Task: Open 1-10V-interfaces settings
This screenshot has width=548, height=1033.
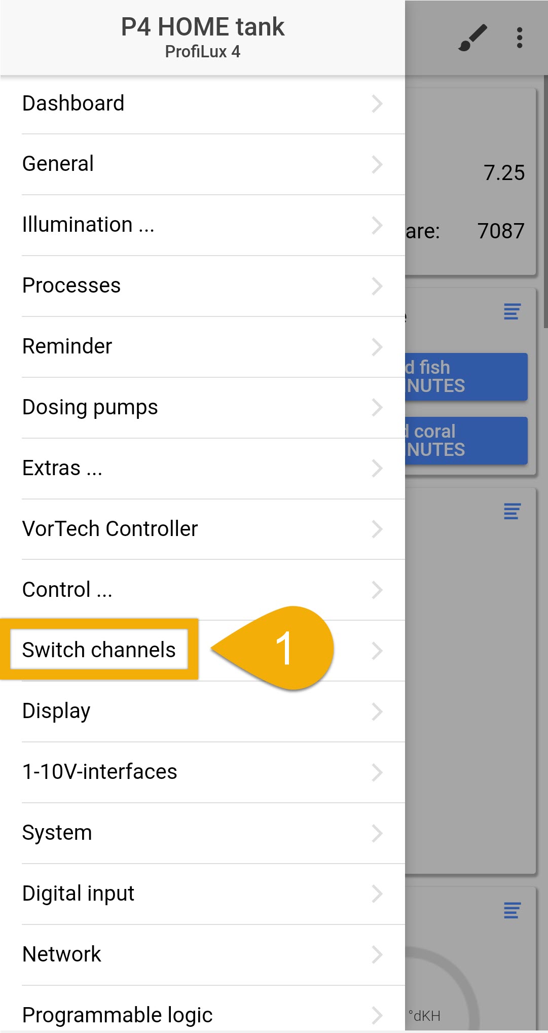Action: (x=203, y=772)
